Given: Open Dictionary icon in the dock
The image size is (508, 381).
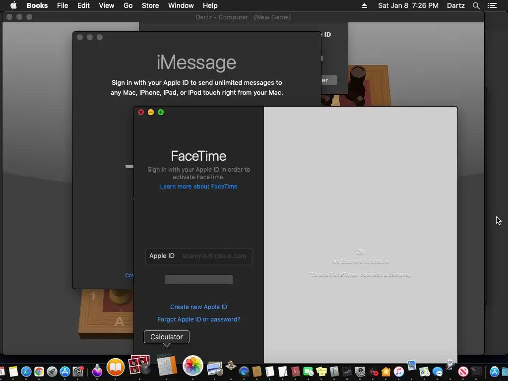Looking at the screenshot, I should 296,371.
